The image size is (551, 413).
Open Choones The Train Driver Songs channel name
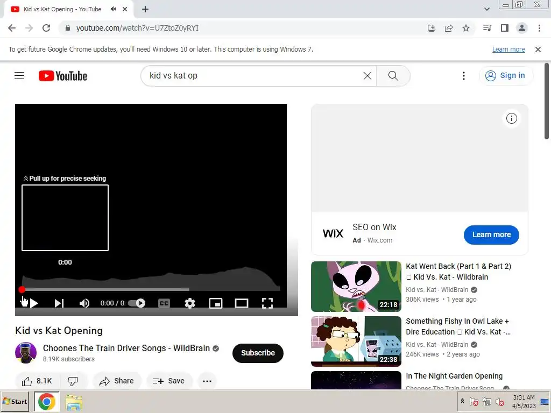pos(126,348)
